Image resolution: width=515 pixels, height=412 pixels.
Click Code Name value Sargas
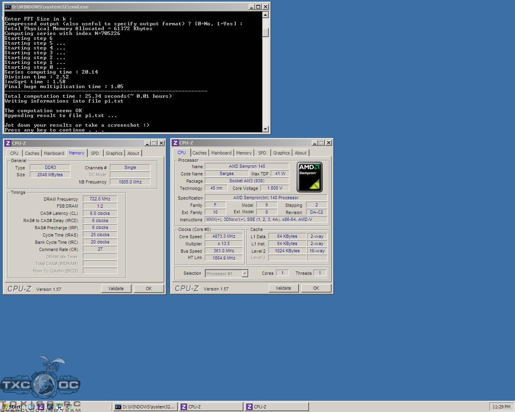[227, 173]
